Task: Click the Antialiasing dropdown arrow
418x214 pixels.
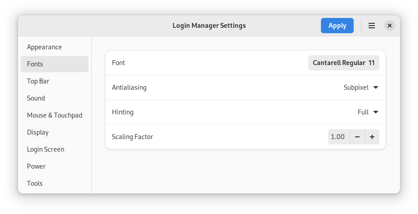Action: 376,87
